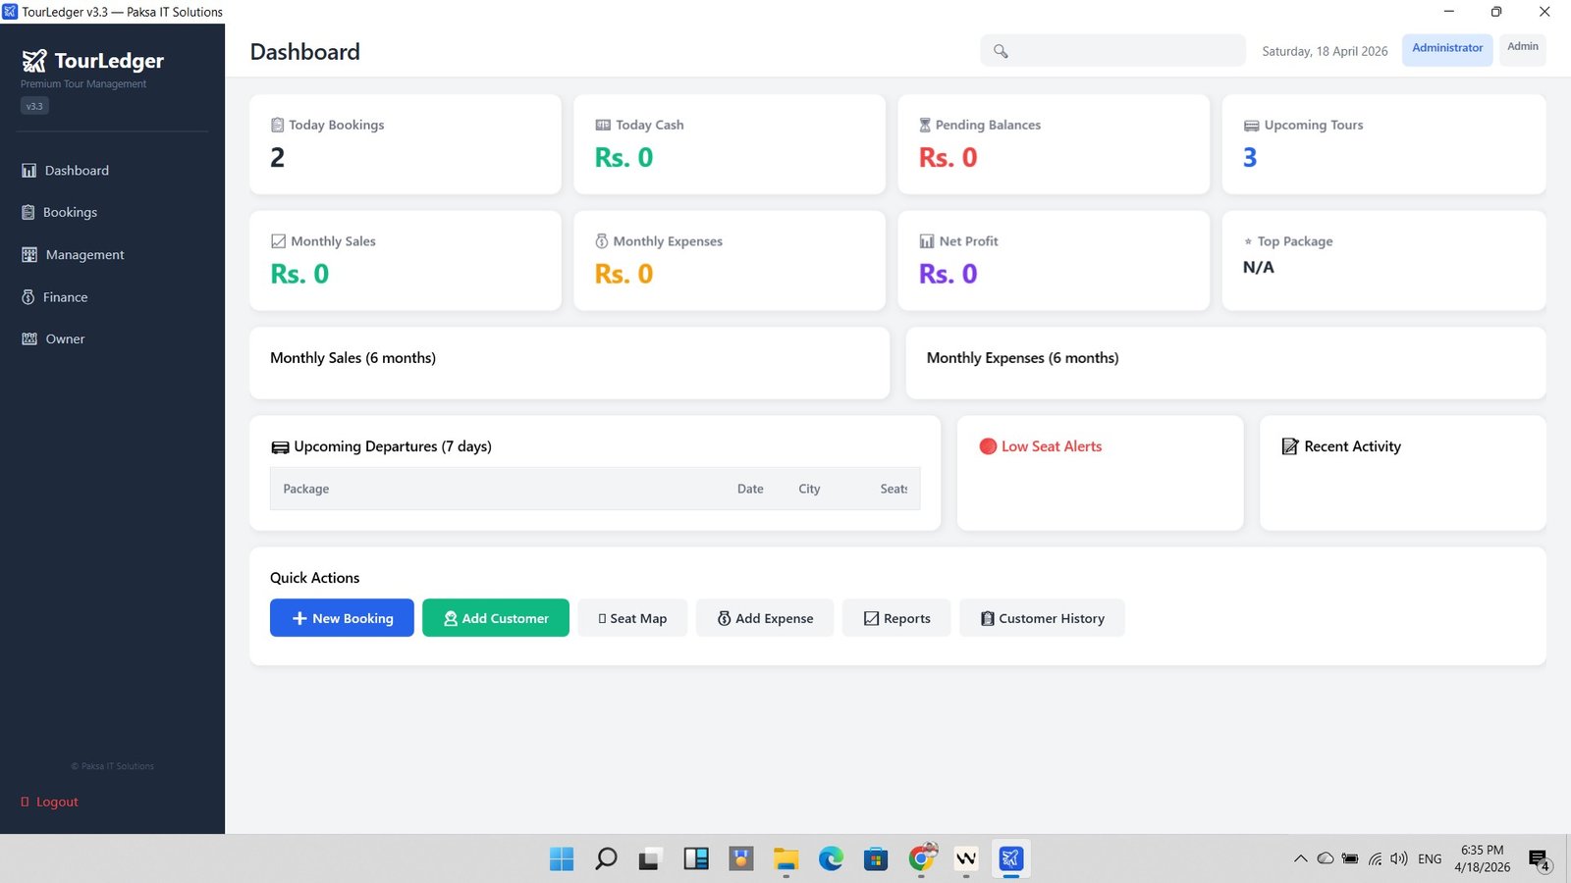Click the Net Profit chart icon
The image size is (1571, 883).
click(926, 241)
